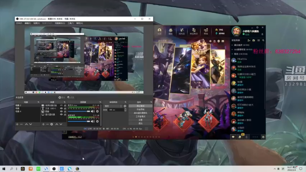Add a new scene with plus icon

point(17,124)
